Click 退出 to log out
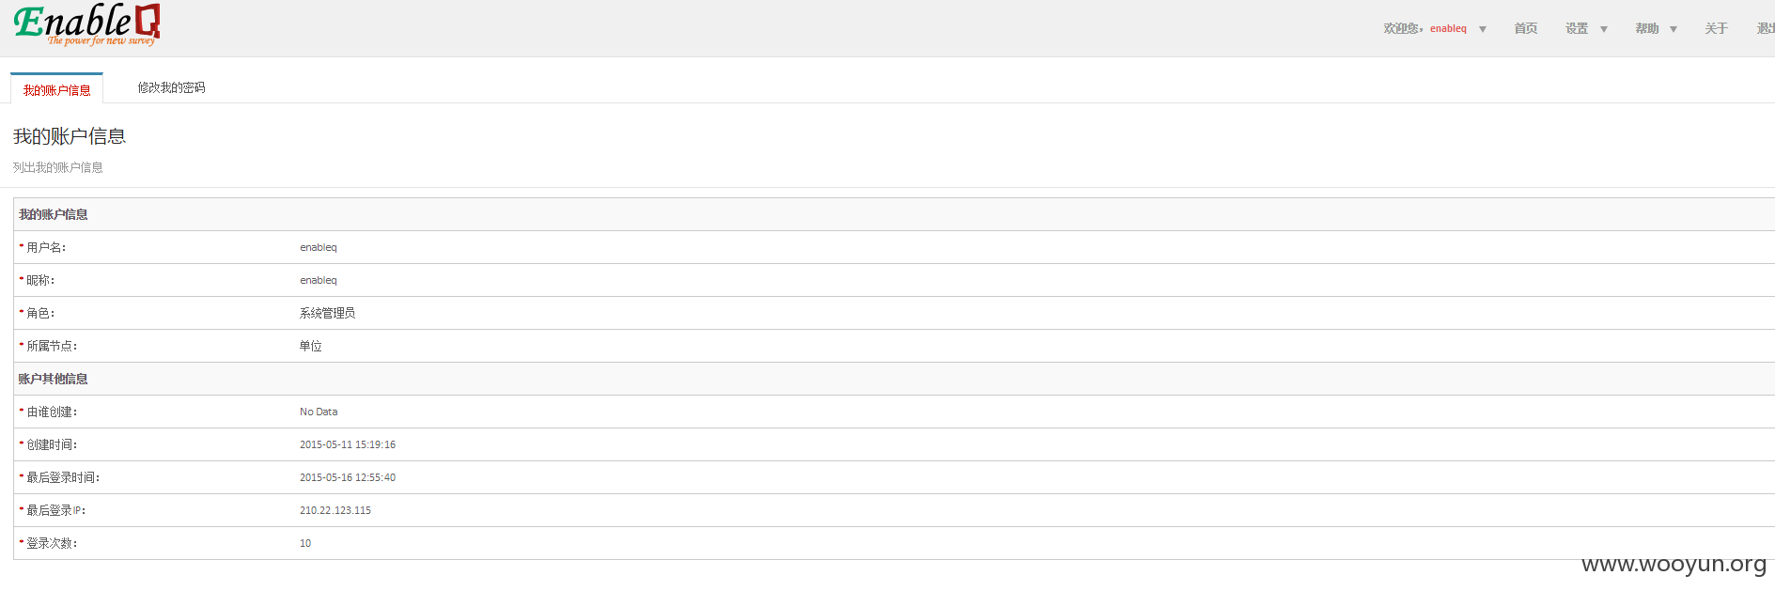This screenshot has width=1775, height=591. tap(1766, 28)
